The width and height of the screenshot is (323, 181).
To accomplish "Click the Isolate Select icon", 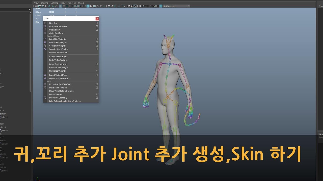I will (124, 6).
